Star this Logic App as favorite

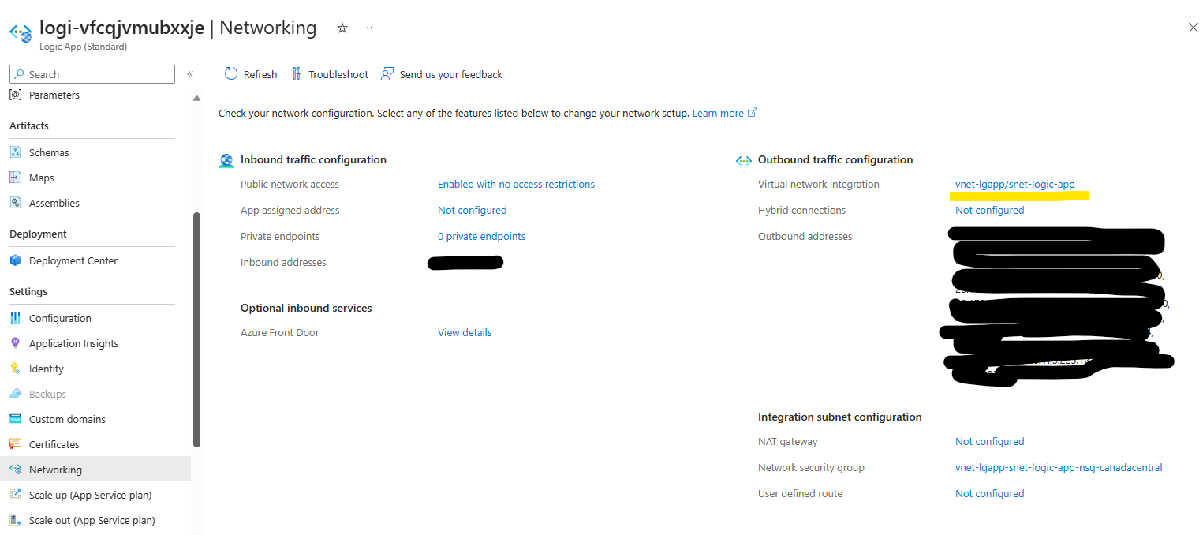pos(342,28)
